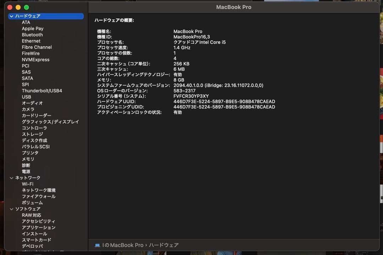The image size is (383, 255).
Task: Collapse the ハードウェア section
Action: pos(12,16)
